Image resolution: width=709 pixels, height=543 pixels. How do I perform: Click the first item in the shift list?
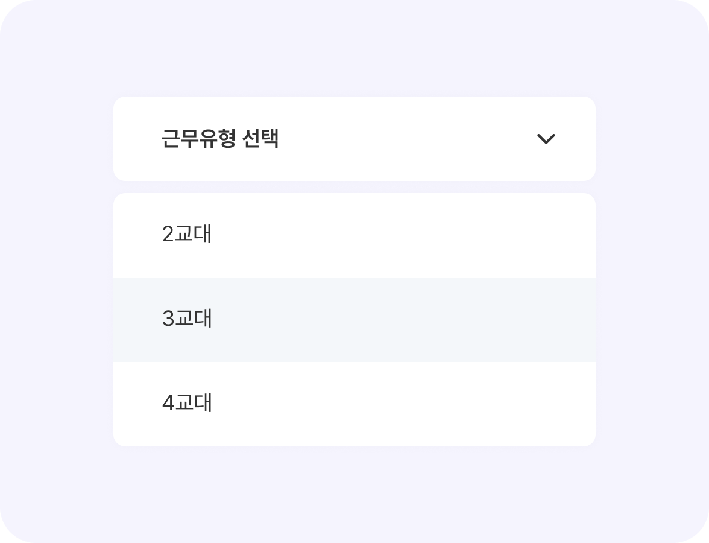(x=354, y=235)
